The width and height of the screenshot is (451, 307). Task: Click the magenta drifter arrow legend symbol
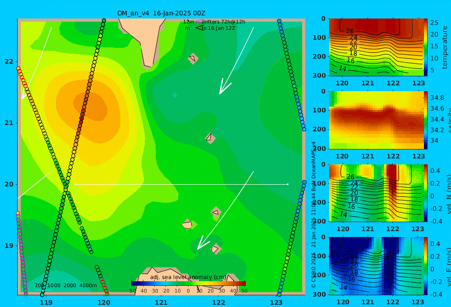(x=199, y=21)
